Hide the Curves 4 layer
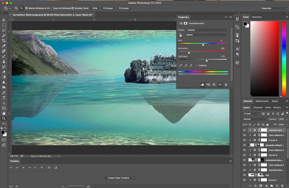The image size is (289, 188). coord(245,140)
